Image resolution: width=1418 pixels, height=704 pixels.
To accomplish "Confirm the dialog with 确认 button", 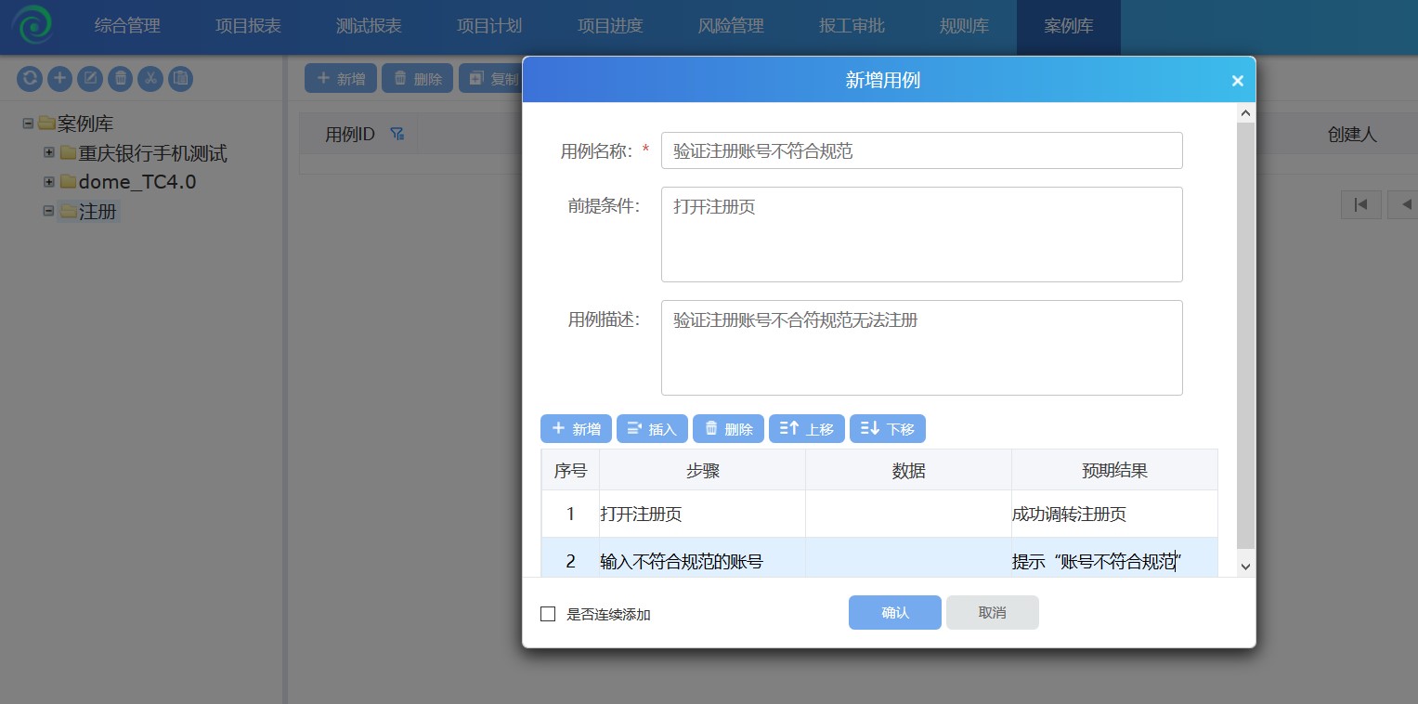I will pos(893,612).
